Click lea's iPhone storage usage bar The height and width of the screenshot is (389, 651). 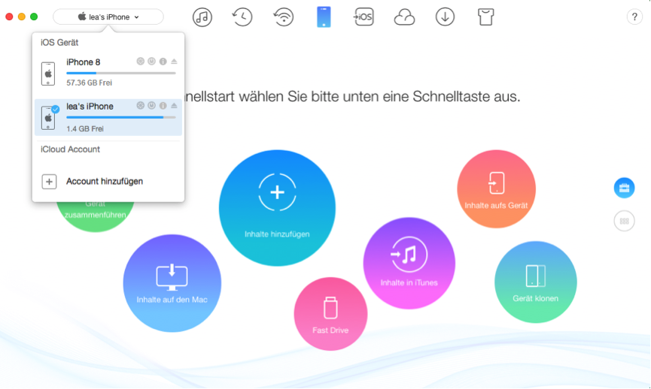pyautogui.click(x=121, y=118)
